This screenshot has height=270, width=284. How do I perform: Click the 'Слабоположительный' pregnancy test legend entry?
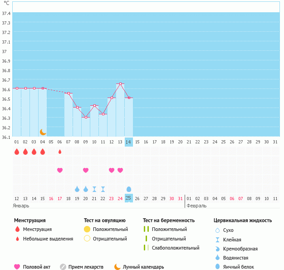176,248
